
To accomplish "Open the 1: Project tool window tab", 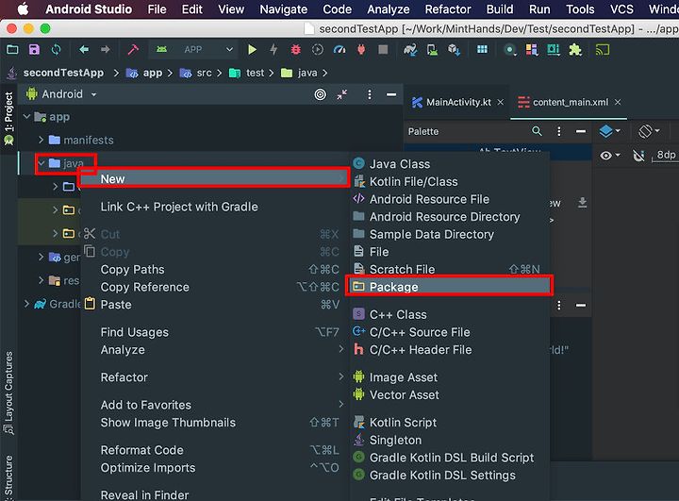I will (8, 118).
